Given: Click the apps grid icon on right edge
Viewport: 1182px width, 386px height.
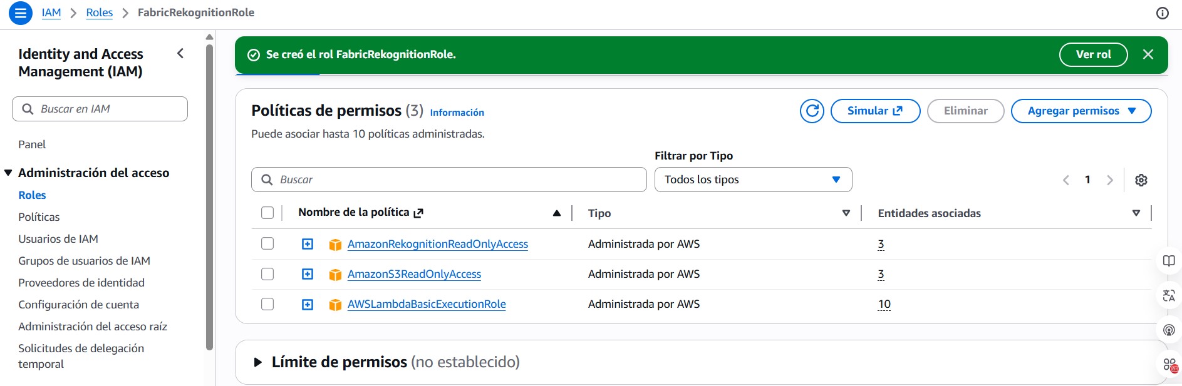Looking at the screenshot, I should click(x=1169, y=364).
